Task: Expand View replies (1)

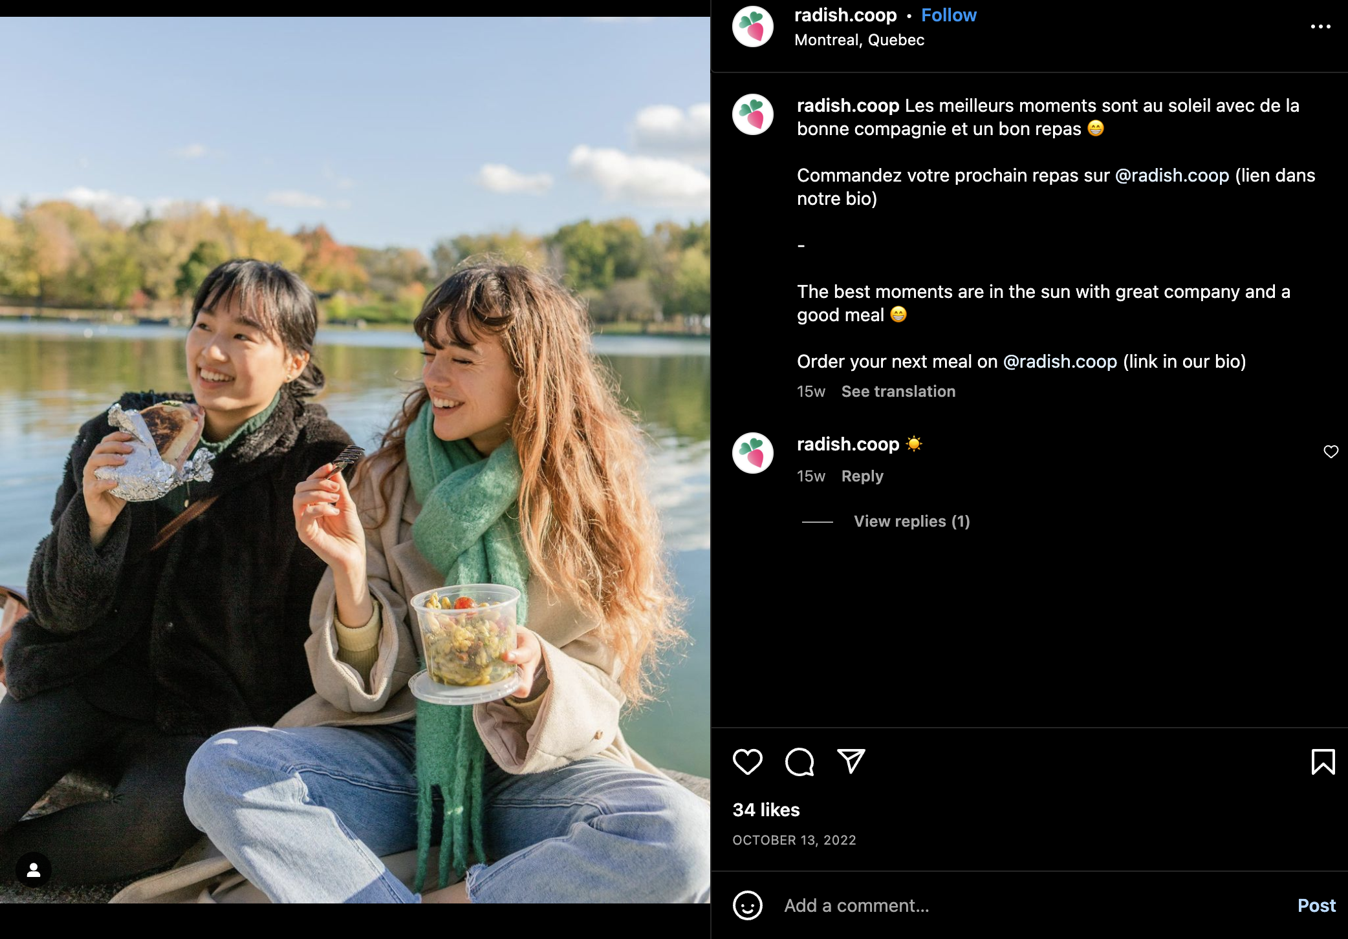Action: click(x=911, y=522)
